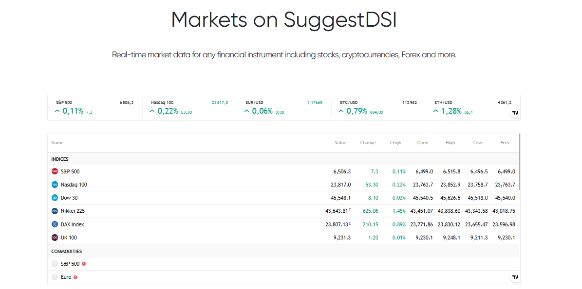Click the Nikkei change 625.06
Viewport: 582px width, 289px height.
point(371,211)
